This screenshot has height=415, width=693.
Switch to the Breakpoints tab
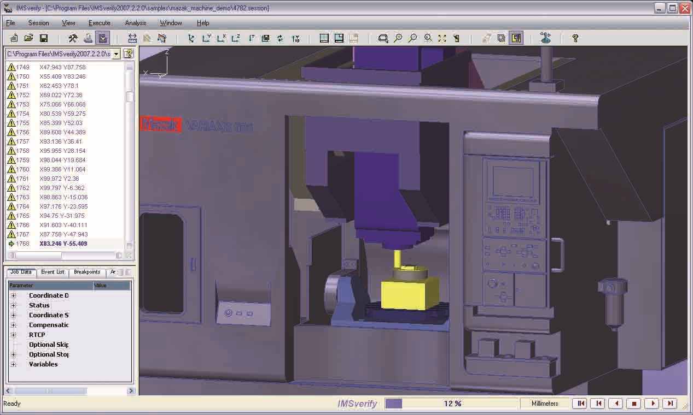click(x=87, y=272)
